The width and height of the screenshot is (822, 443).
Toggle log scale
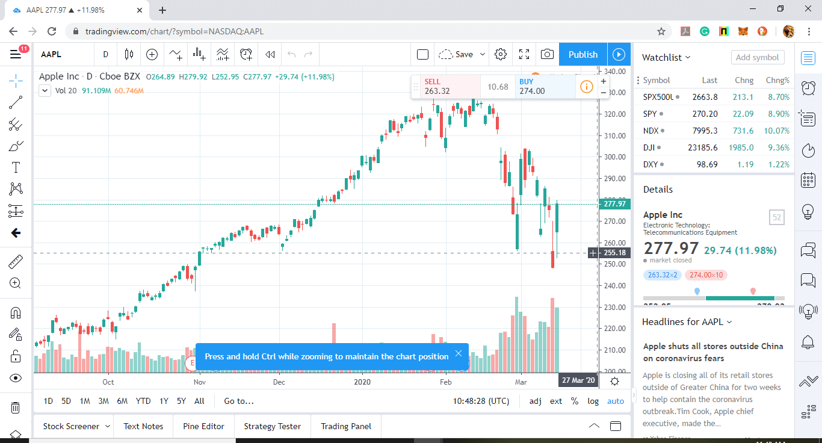pyautogui.click(x=593, y=401)
